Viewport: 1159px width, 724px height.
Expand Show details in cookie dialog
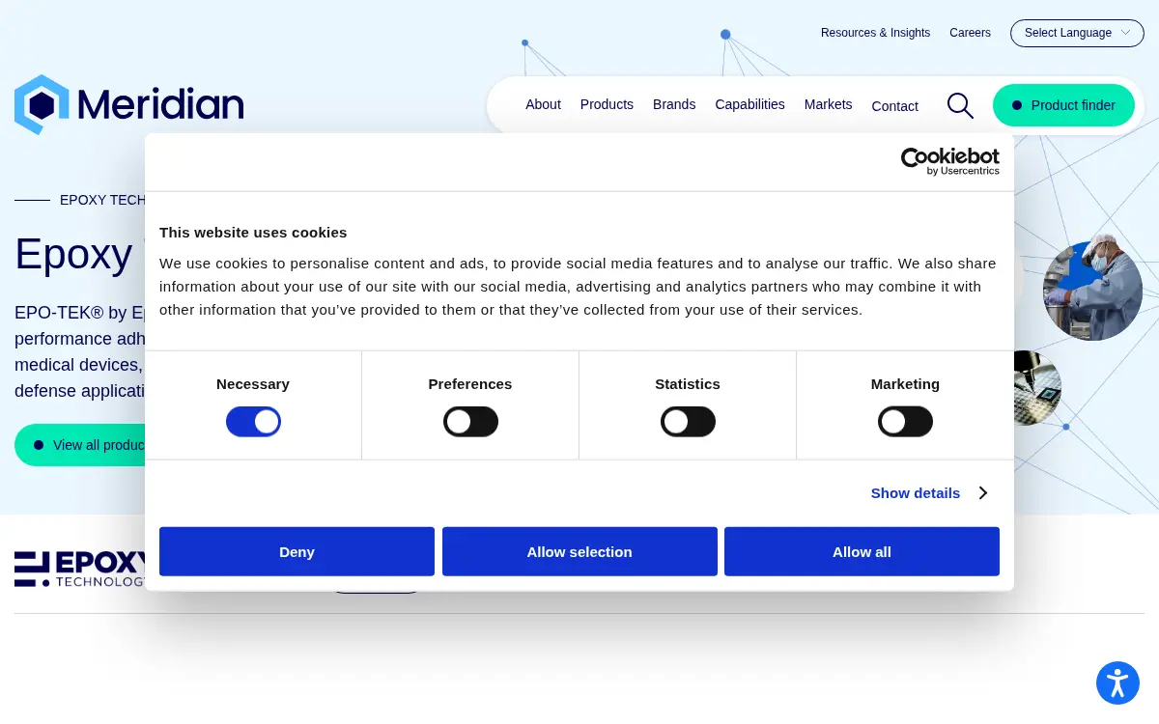click(x=929, y=493)
